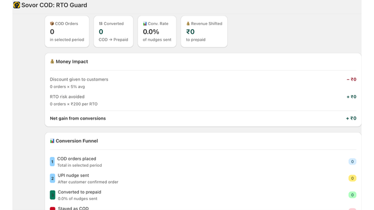Open the COD Orders stat card
The width and height of the screenshot is (374, 210).
[67, 32]
